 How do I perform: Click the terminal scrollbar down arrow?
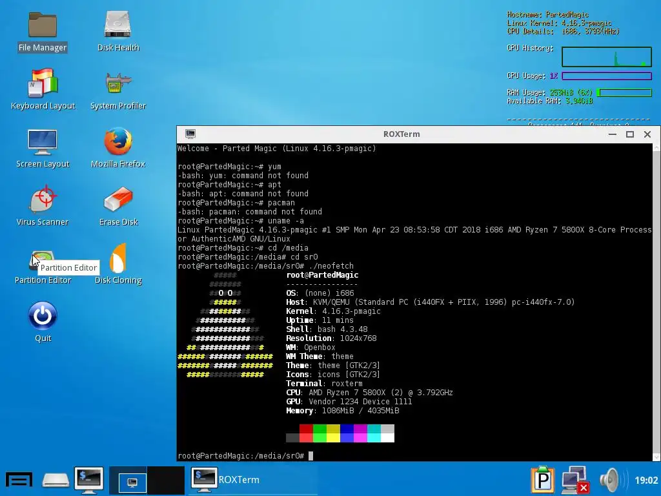pos(656,457)
